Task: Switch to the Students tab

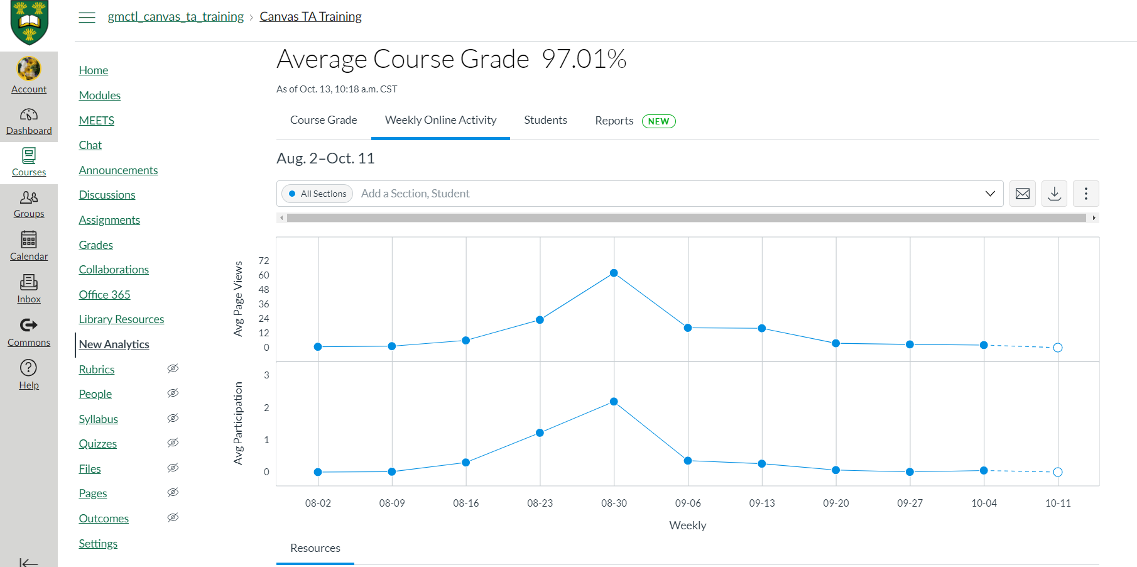Action: pyautogui.click(x=545, y=120)
